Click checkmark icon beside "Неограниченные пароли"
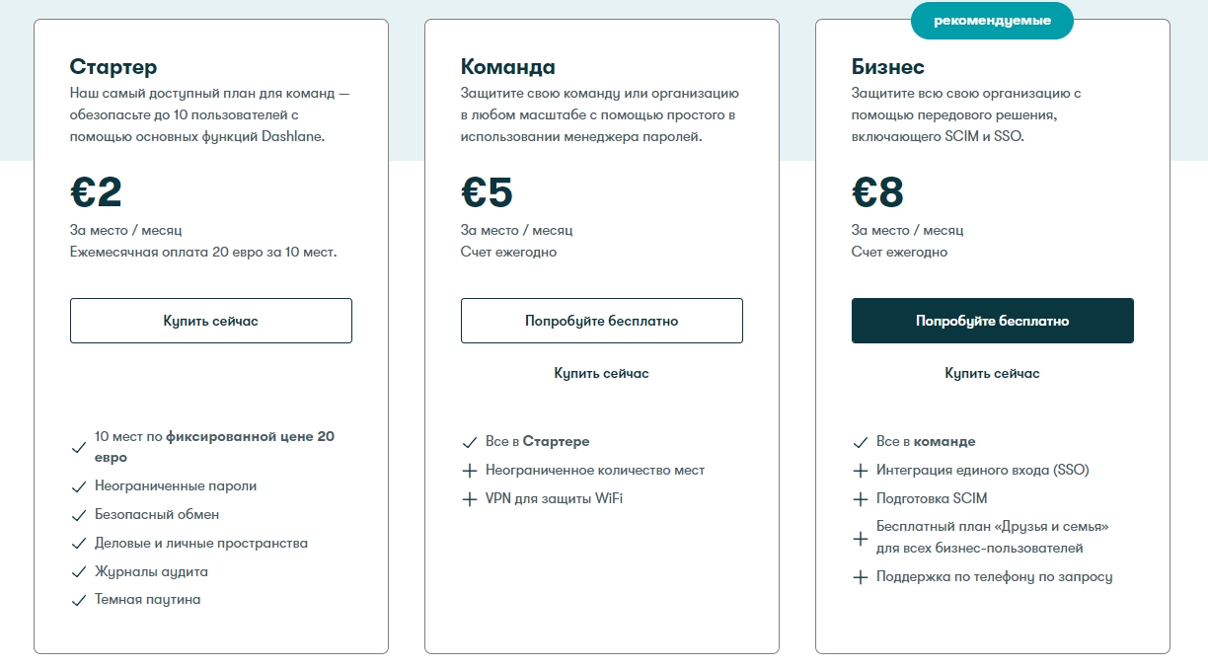 [x=79, y=487]
